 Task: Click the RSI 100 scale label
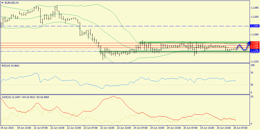pyautogui.click(x=253, y=65)
